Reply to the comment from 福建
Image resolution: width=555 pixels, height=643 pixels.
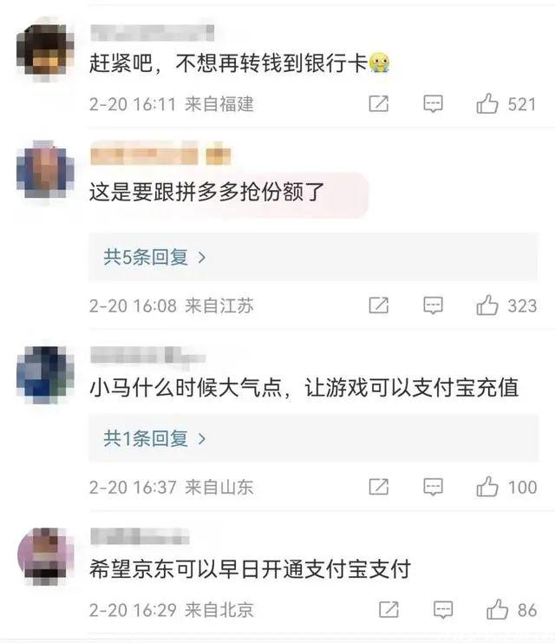[x=433, y=104]
